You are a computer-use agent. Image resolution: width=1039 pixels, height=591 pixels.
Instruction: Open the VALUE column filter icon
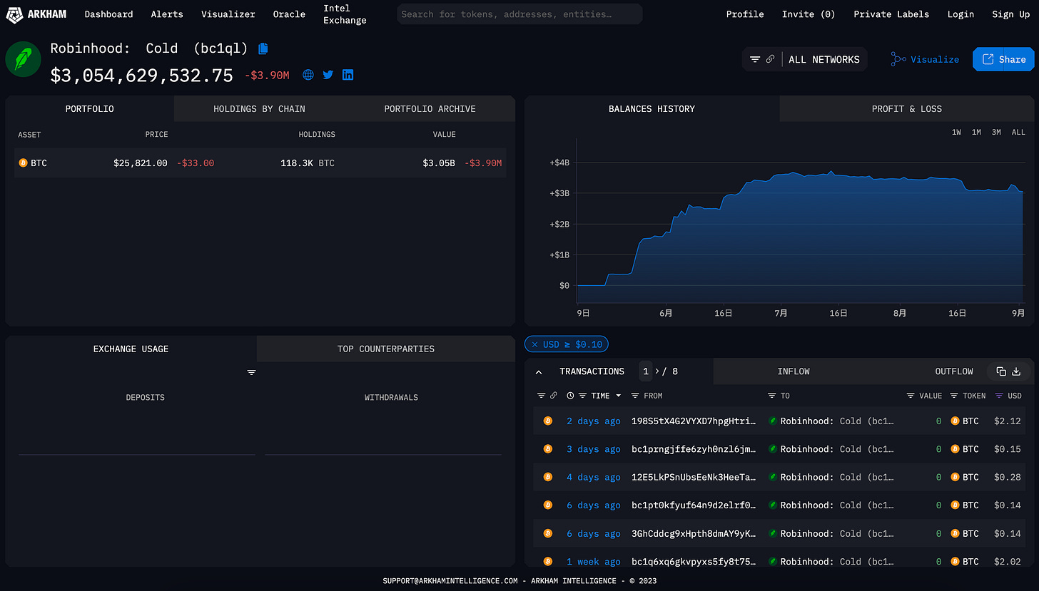click(x=911, y=396)
